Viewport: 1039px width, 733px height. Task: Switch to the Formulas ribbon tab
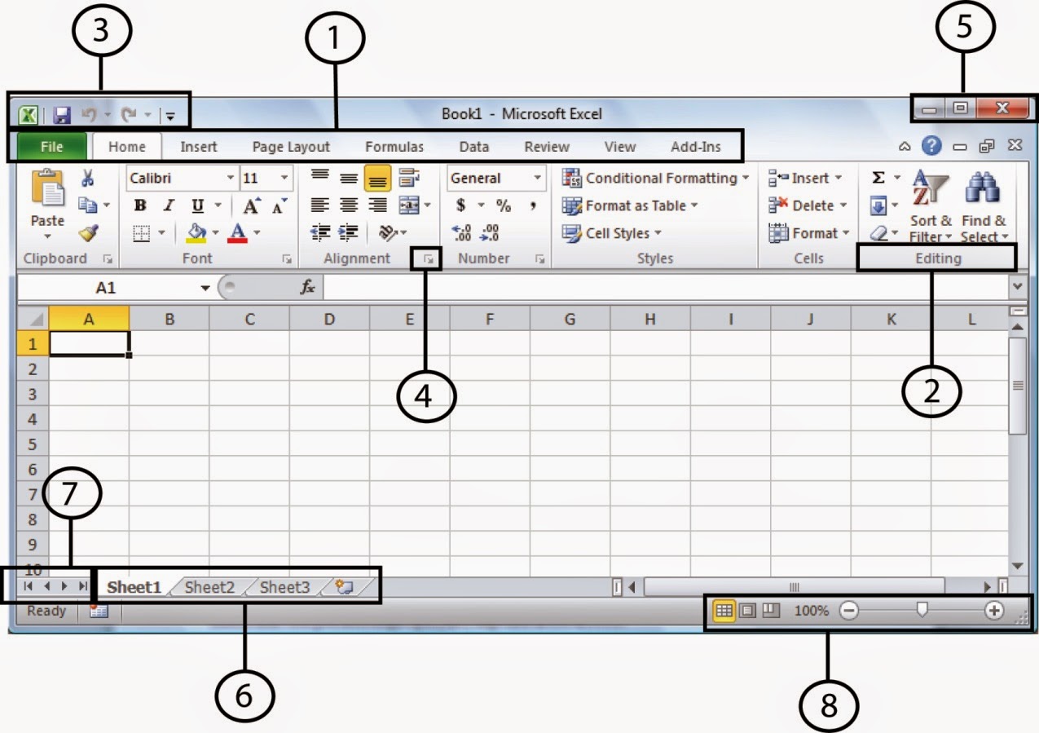[x=394, y=147]
